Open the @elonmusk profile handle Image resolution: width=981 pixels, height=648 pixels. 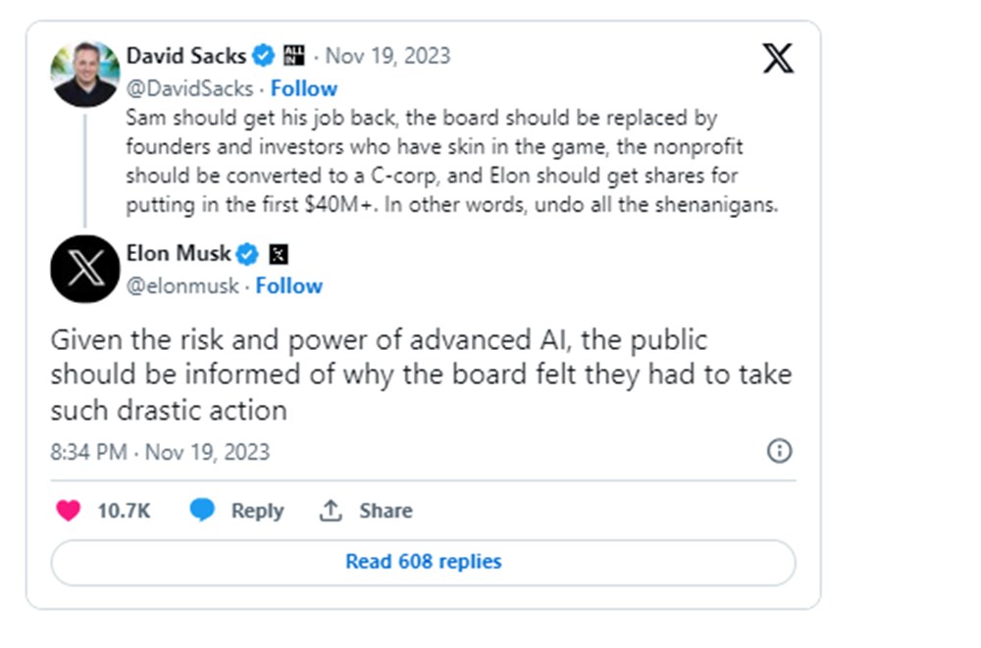pos(181,285)
